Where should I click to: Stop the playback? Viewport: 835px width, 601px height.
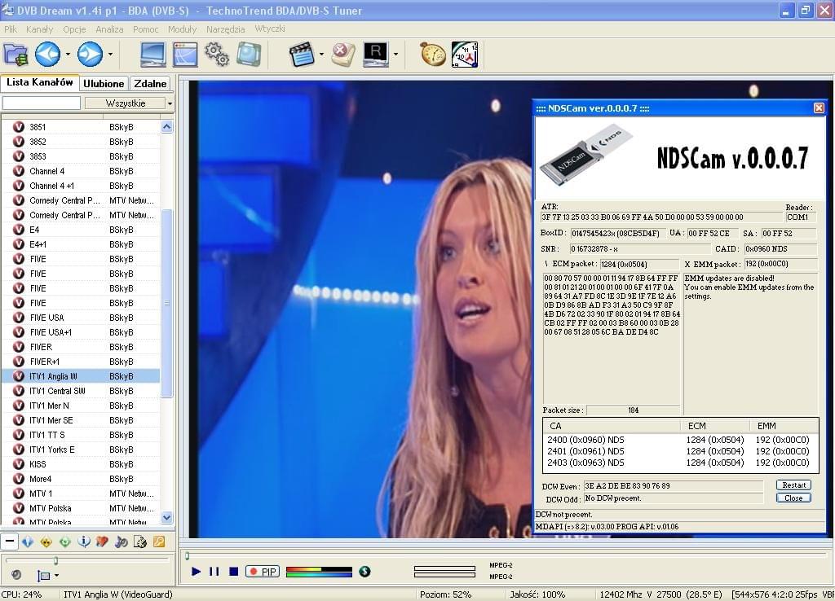[x=233, y=571]
